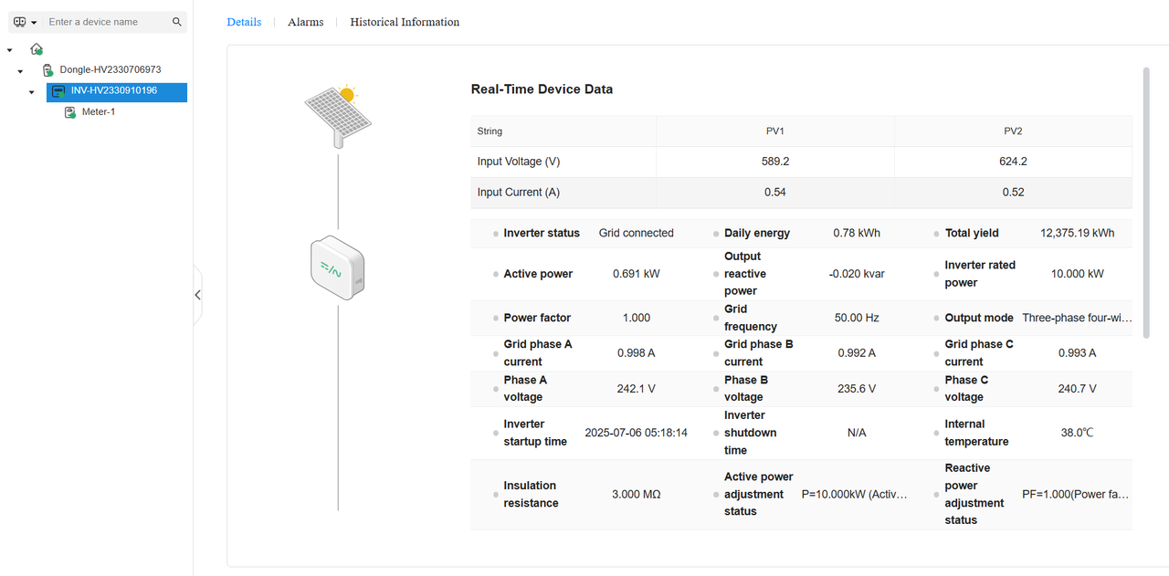The width and height of the screenshot is (1169, 576).
Task: Click the Grid frequency value 50.00 Hz
Action: pos(857,318)
